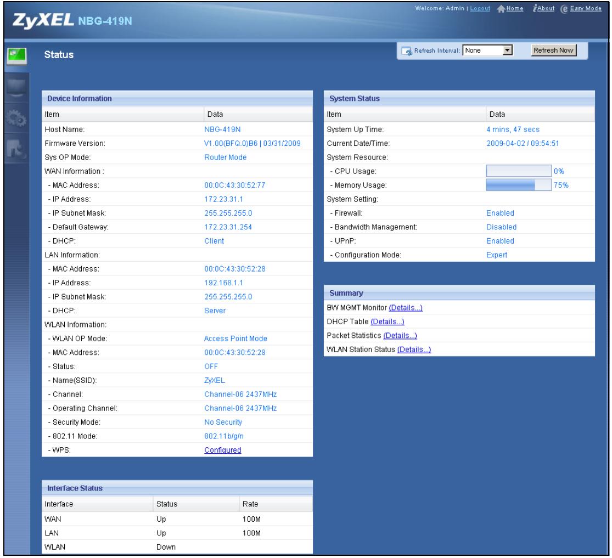Open the dimmed monitor icon in sidebar

point(16,88)
